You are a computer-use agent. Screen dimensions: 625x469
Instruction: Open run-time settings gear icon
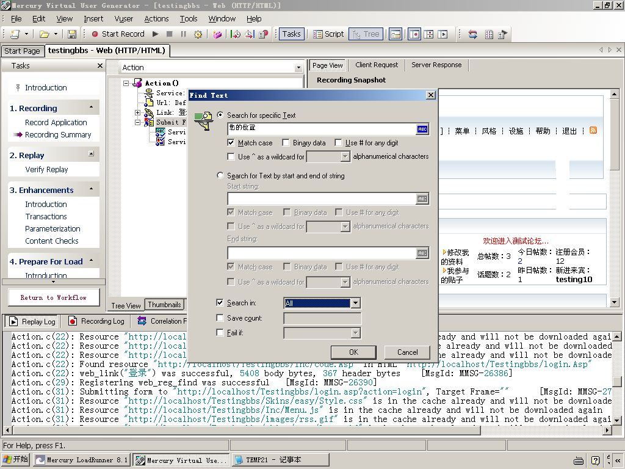198,34
